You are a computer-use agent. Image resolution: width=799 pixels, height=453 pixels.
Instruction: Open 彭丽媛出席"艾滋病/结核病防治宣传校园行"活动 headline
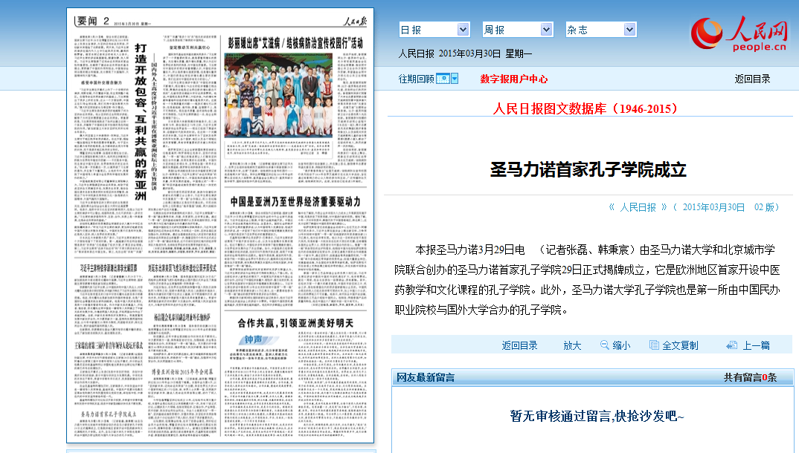coord(295,43)
